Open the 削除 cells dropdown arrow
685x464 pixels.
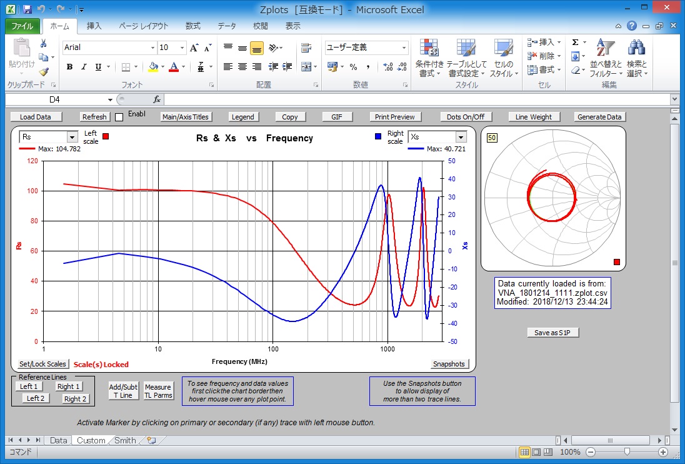click(x=559, y=56)
